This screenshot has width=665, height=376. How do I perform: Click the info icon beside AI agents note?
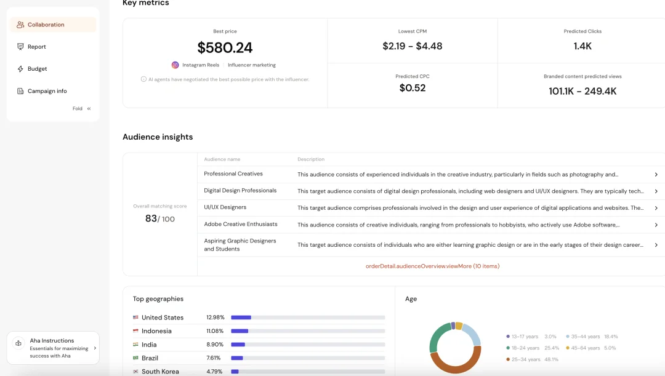tap(143, 79)
